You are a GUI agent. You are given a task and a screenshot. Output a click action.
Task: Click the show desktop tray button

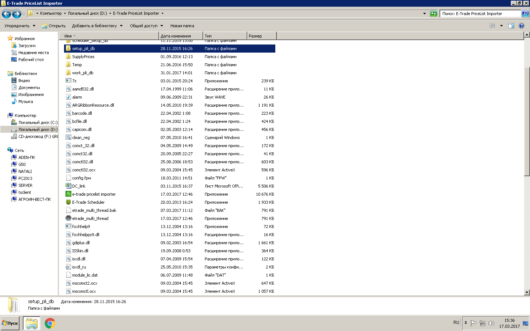[526, 323]
